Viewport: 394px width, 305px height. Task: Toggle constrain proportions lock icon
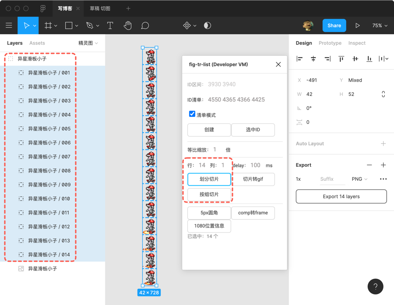(x=383, y=94)
